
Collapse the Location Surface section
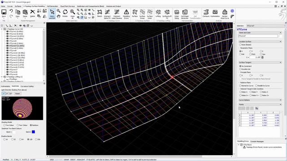tap(280, 42)
